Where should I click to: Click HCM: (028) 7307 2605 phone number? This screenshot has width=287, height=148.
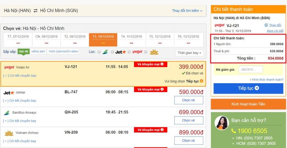(256, 144)
